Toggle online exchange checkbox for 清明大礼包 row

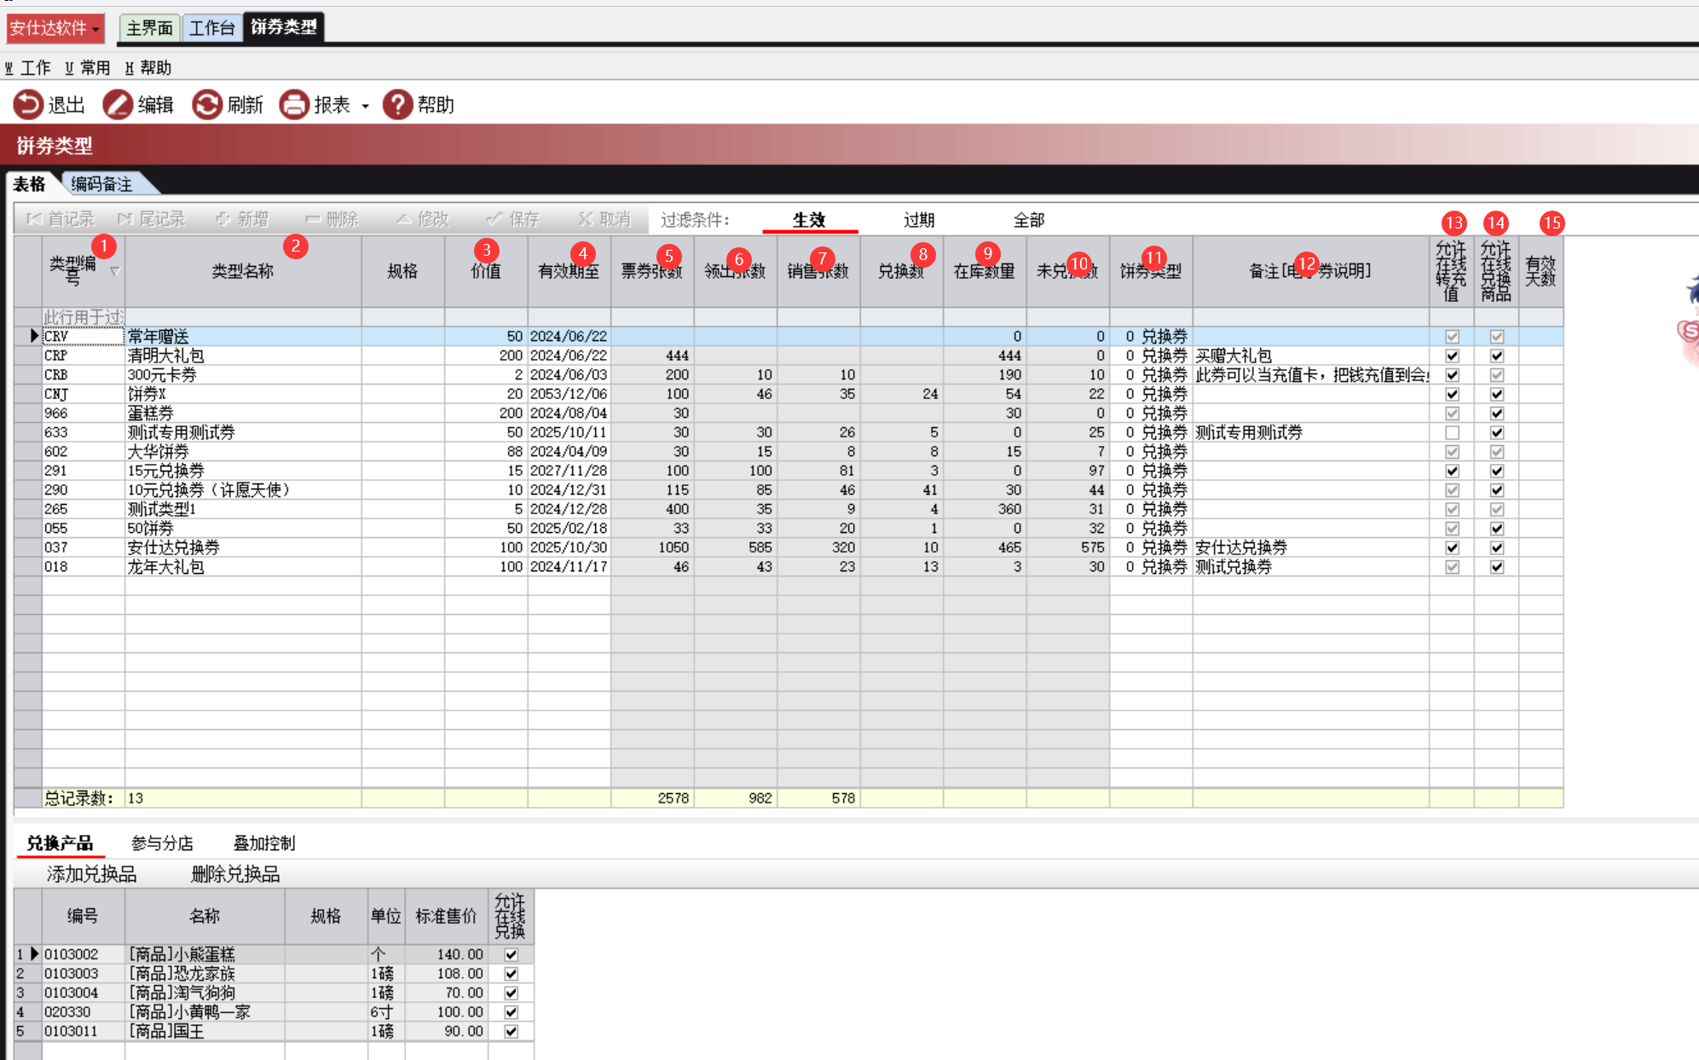tap(1496, 356)
